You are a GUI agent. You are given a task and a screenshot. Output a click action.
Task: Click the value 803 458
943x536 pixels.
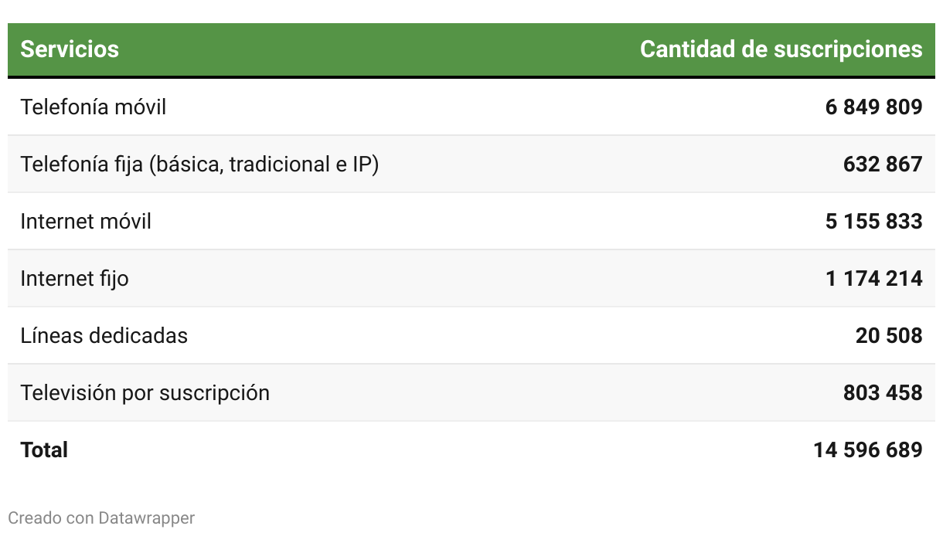883,392
